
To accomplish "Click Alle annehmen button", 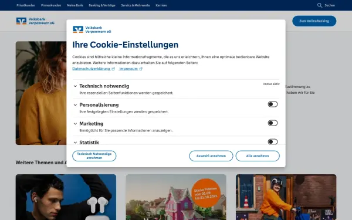I will coord(258,156).
